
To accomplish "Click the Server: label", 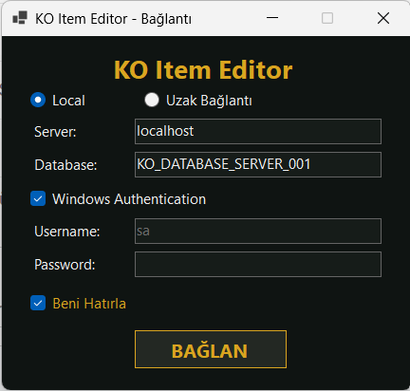I will [x=55, y=132].
